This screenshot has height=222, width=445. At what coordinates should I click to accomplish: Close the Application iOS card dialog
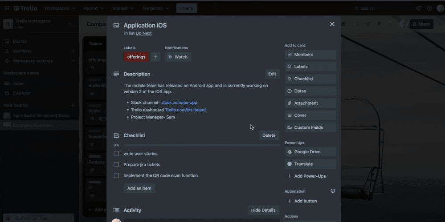point(332,24)
